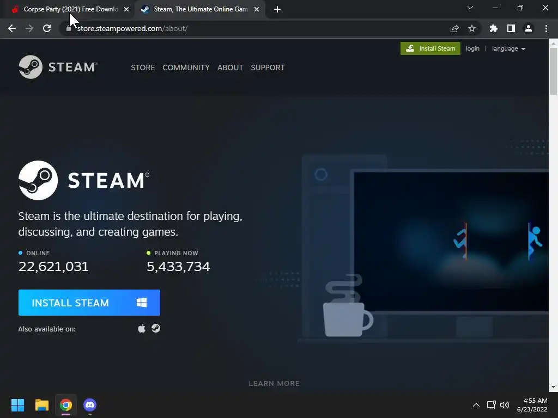Click the address bar URL field
The width and height of the screenshot is (558, 418).
(256, 28)
